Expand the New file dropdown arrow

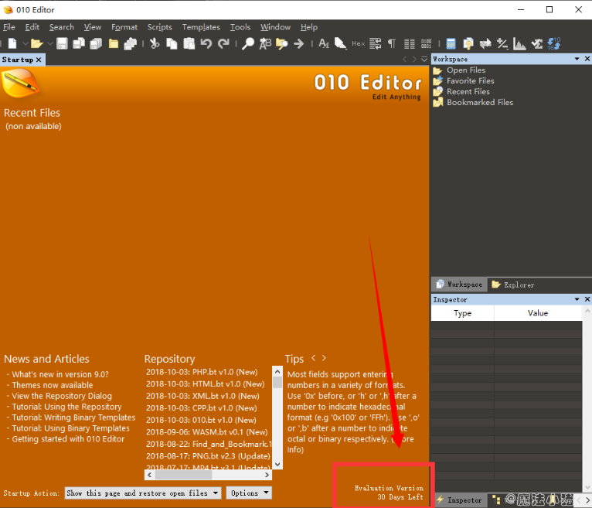(26, 44)
